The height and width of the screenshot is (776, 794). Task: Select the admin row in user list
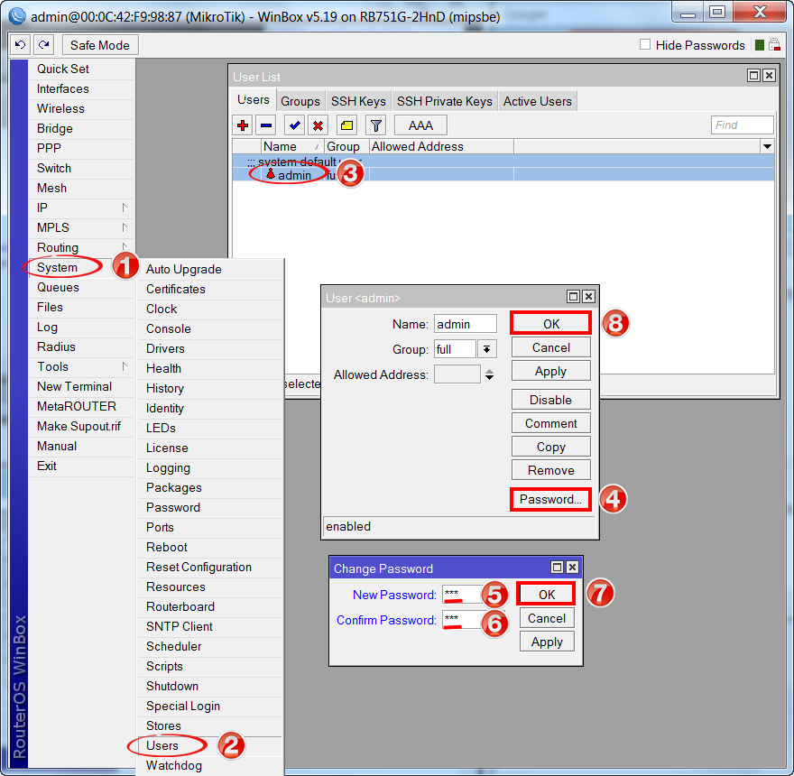(x=503, y=175)
